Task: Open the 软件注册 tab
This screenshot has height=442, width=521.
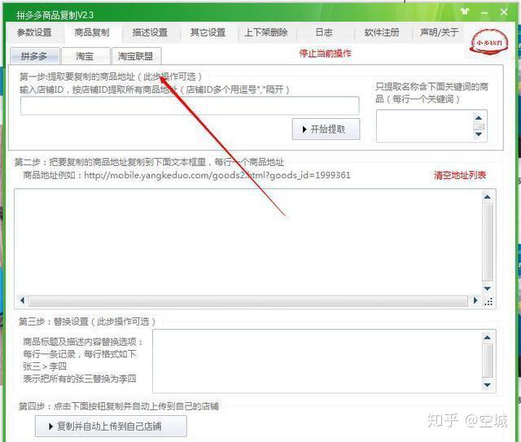Action: tap(382, 33)
